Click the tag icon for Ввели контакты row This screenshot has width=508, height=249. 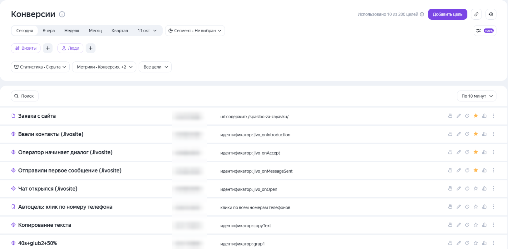467,134
